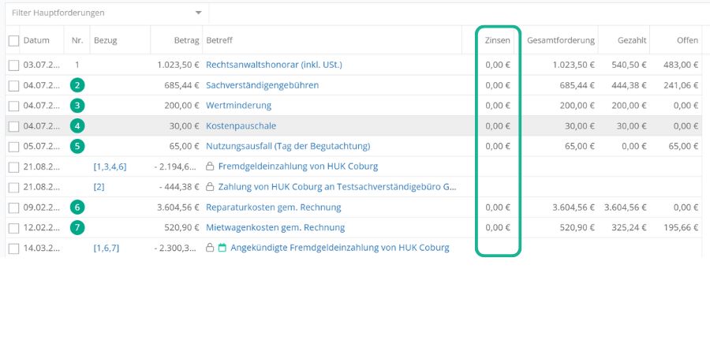This screenshot has height=355, width=710.
Task: Select the Kostenpauschale row checkbox
Action: pyautogui.click(x=13, y=126)
